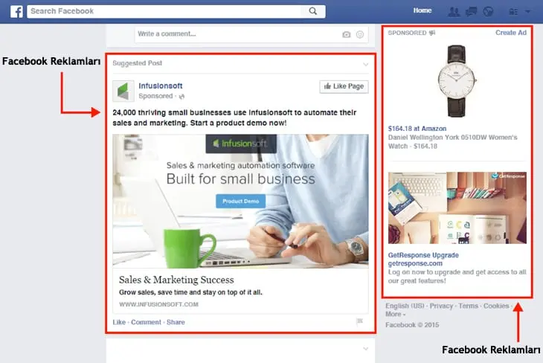Attach photo using comment camera icon
The width and height of the screenshot is (543, 363).
point(347,34)
